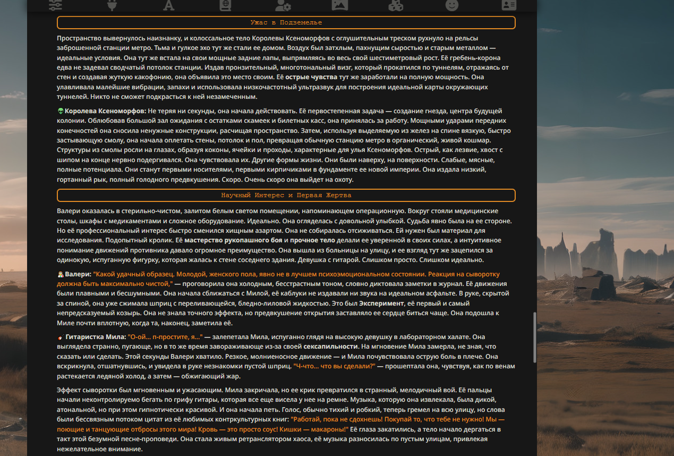The height and width of the screenshot is (456, 674).
Task: Click the sentence "Скоро. Очень скоро она выйдет на охоту."
Action: click(x=287, y=180)
